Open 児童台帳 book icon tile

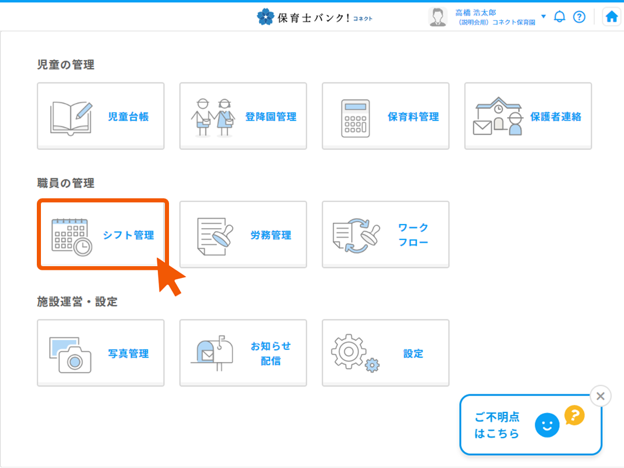point(71,117)
